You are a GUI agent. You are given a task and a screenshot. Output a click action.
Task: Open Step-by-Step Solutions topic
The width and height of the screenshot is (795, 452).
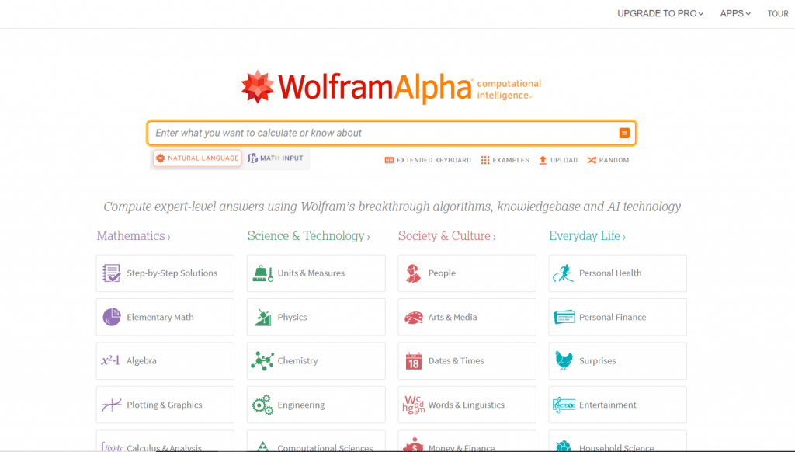click(x=165, y=273)
